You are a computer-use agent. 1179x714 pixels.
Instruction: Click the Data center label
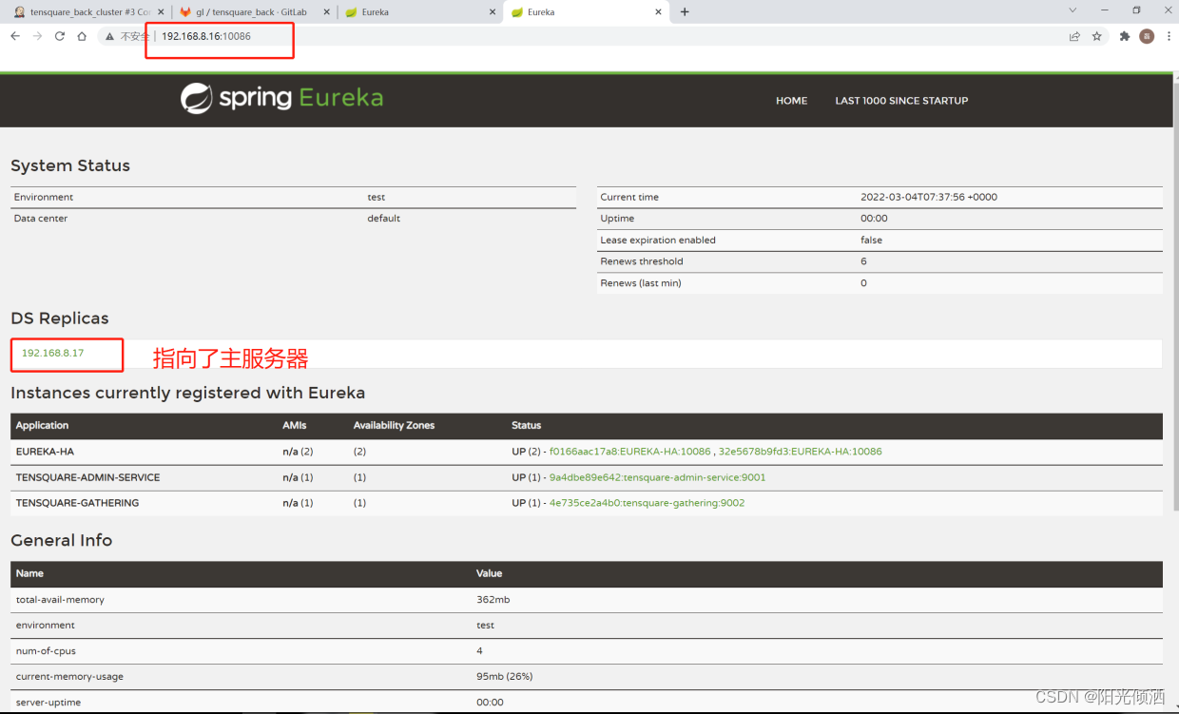[x=40, y=219]
